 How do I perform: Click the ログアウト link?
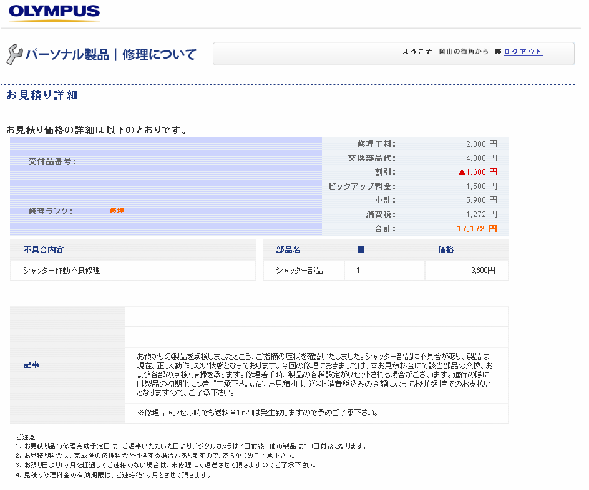point(523,52)
